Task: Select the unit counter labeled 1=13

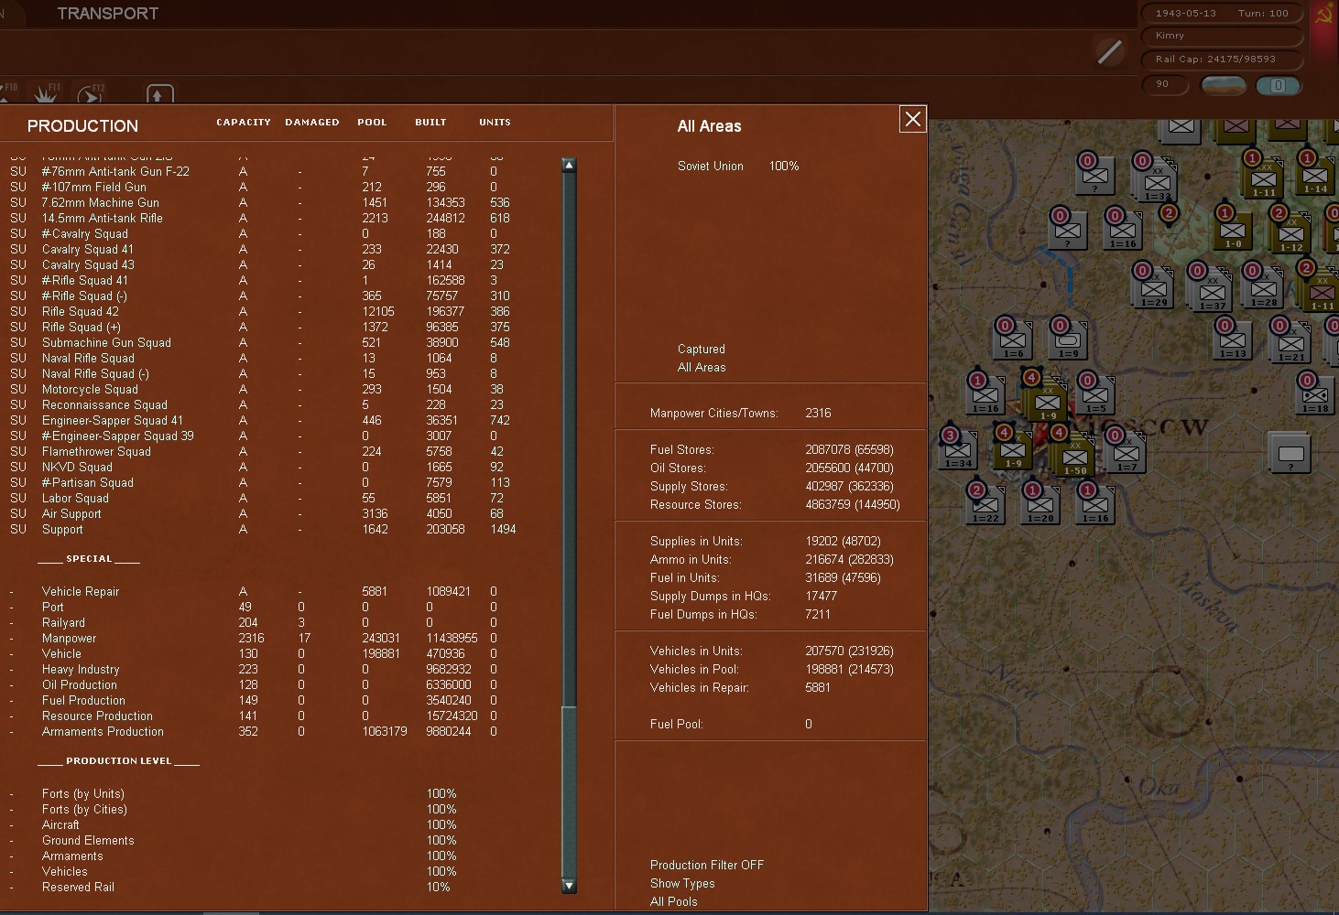Action: coord(1233,339)
